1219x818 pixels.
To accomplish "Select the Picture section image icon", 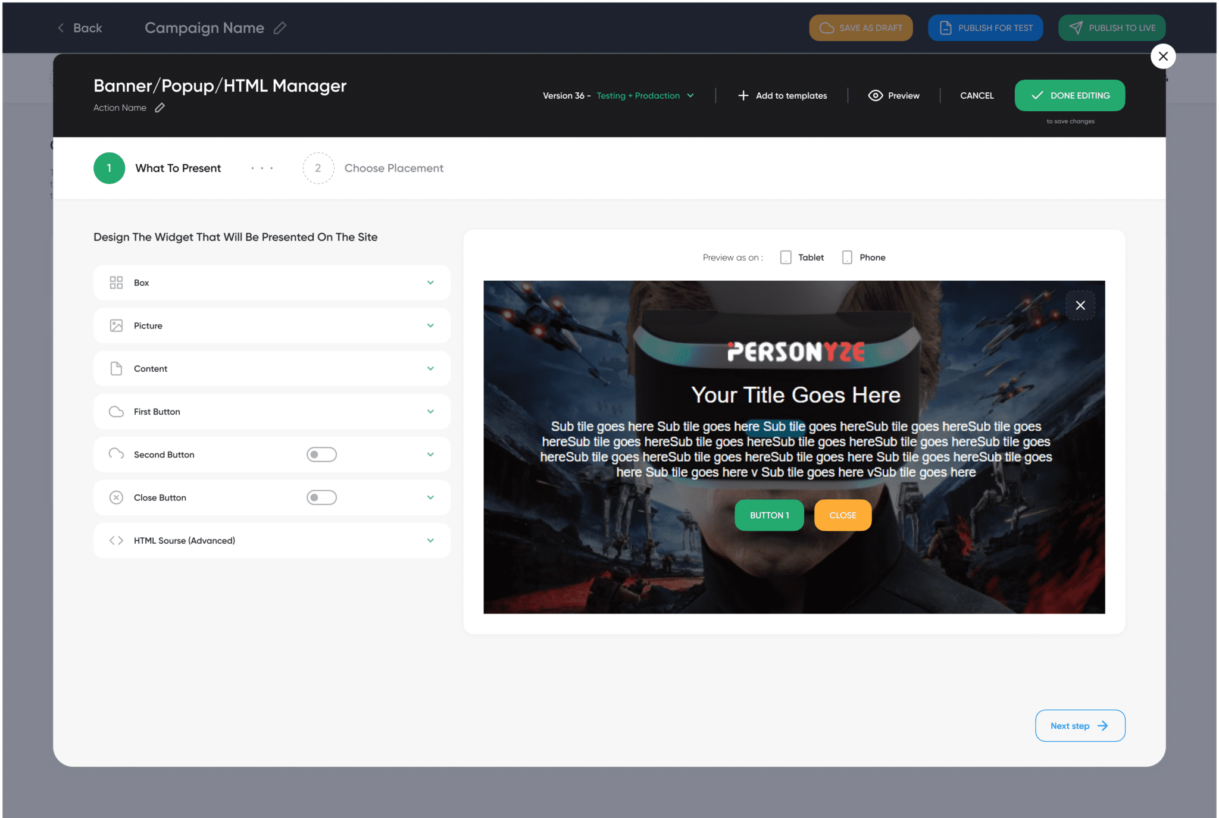I will click(117, 325).
